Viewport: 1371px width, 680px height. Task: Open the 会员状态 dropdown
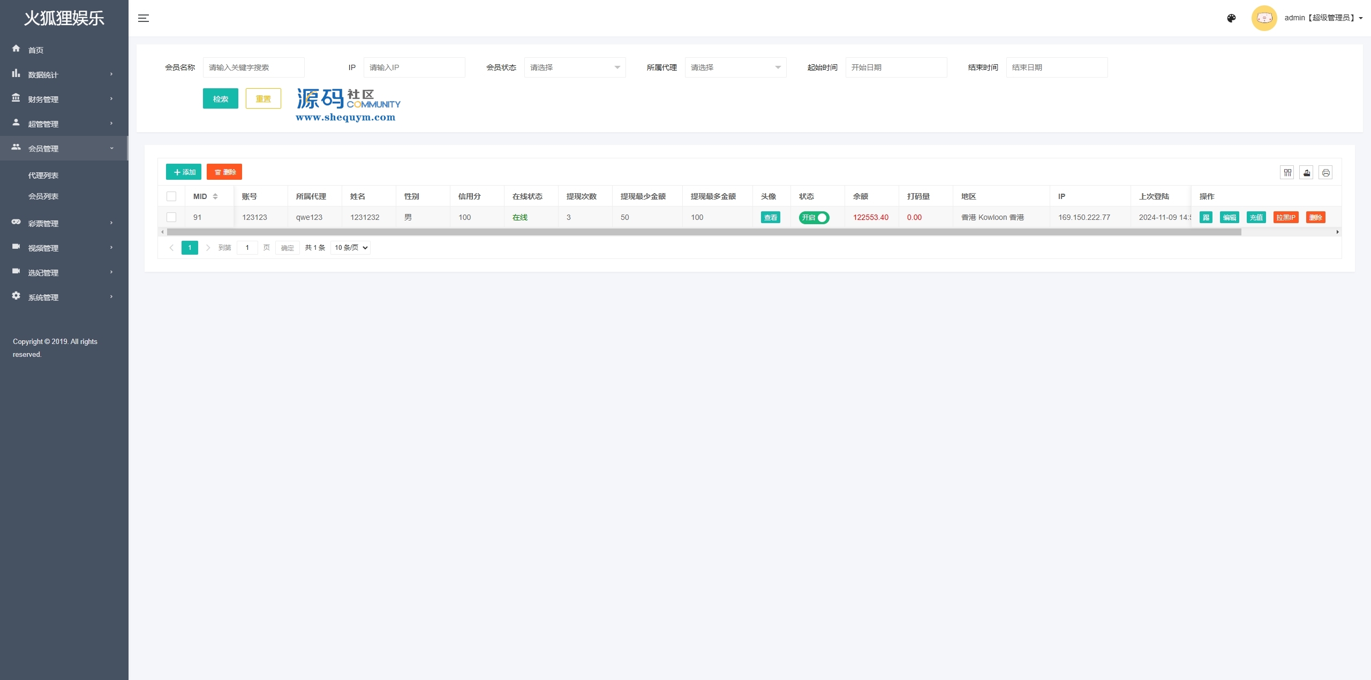[574, 67]
